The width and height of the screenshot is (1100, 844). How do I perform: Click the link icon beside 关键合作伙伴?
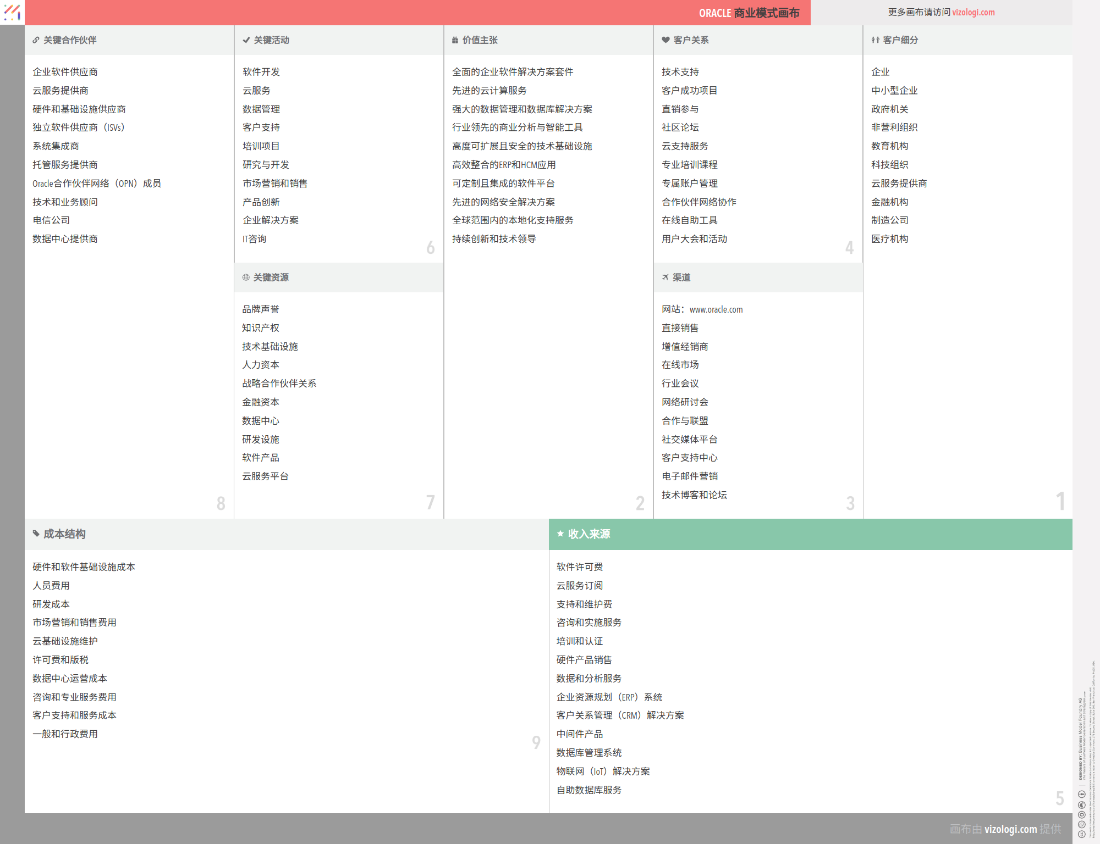click(x=36, y=40)
